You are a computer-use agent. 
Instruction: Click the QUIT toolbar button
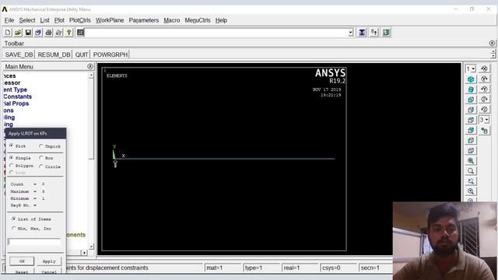point(82,54)
